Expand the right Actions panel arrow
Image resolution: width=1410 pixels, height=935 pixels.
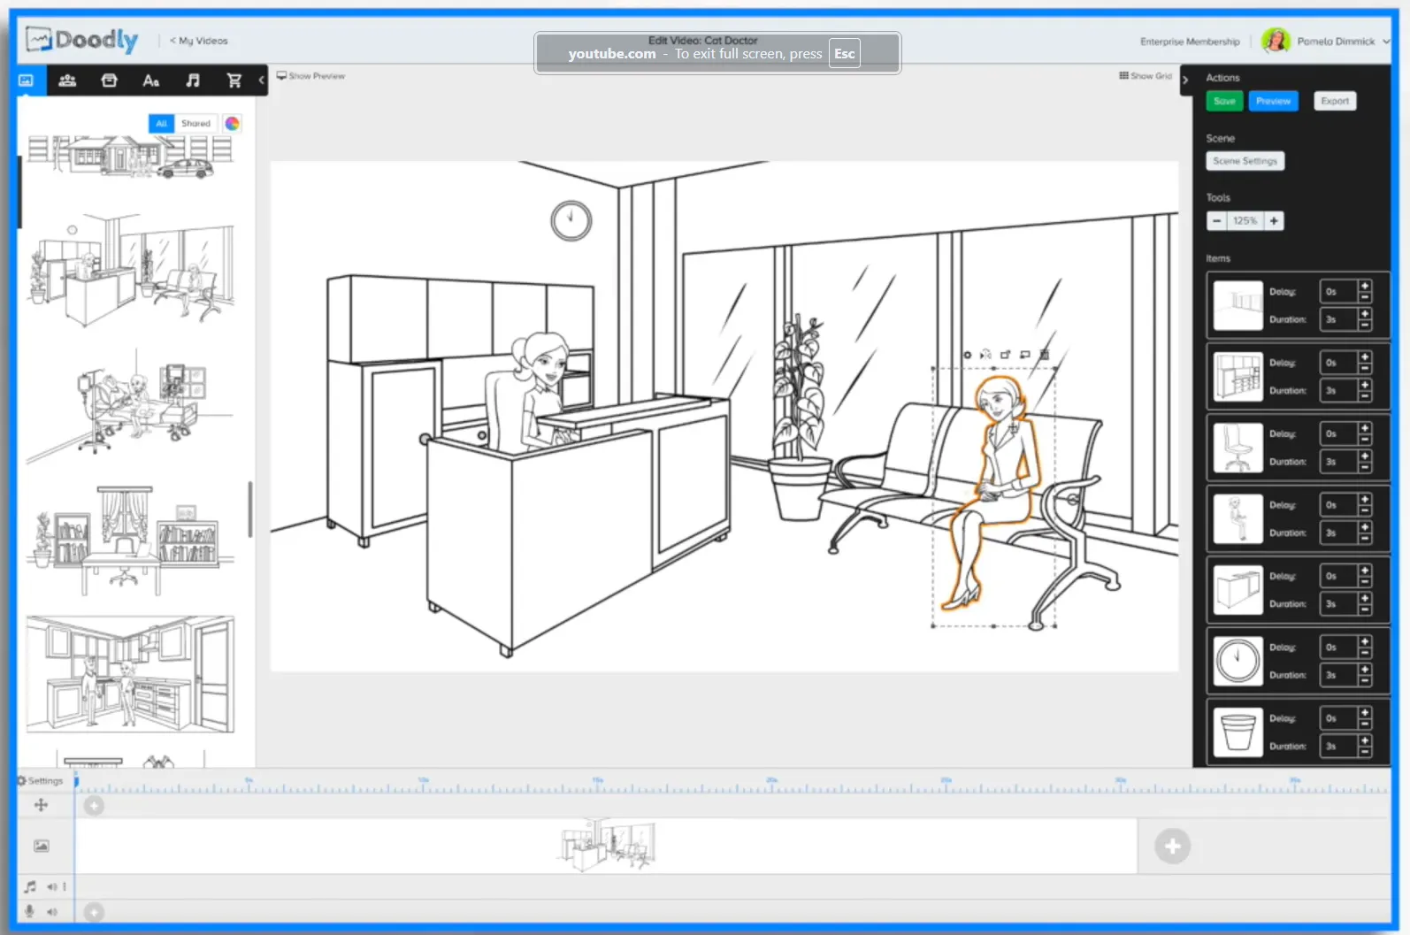[x=1185, y=80]
